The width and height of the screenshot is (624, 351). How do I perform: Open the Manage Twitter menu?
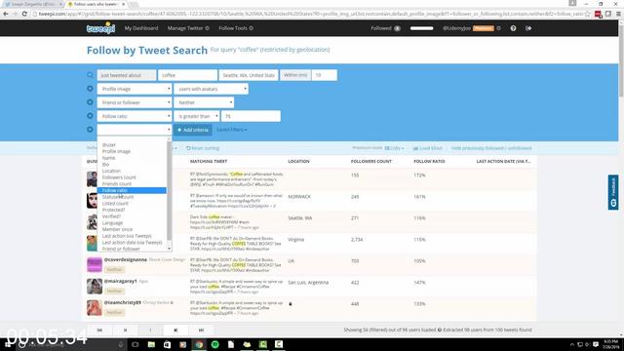[188, 28]
